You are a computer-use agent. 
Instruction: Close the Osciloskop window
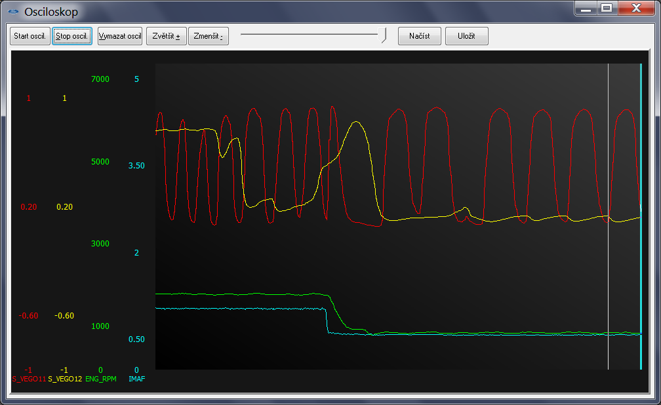click(x=635, y=9)
